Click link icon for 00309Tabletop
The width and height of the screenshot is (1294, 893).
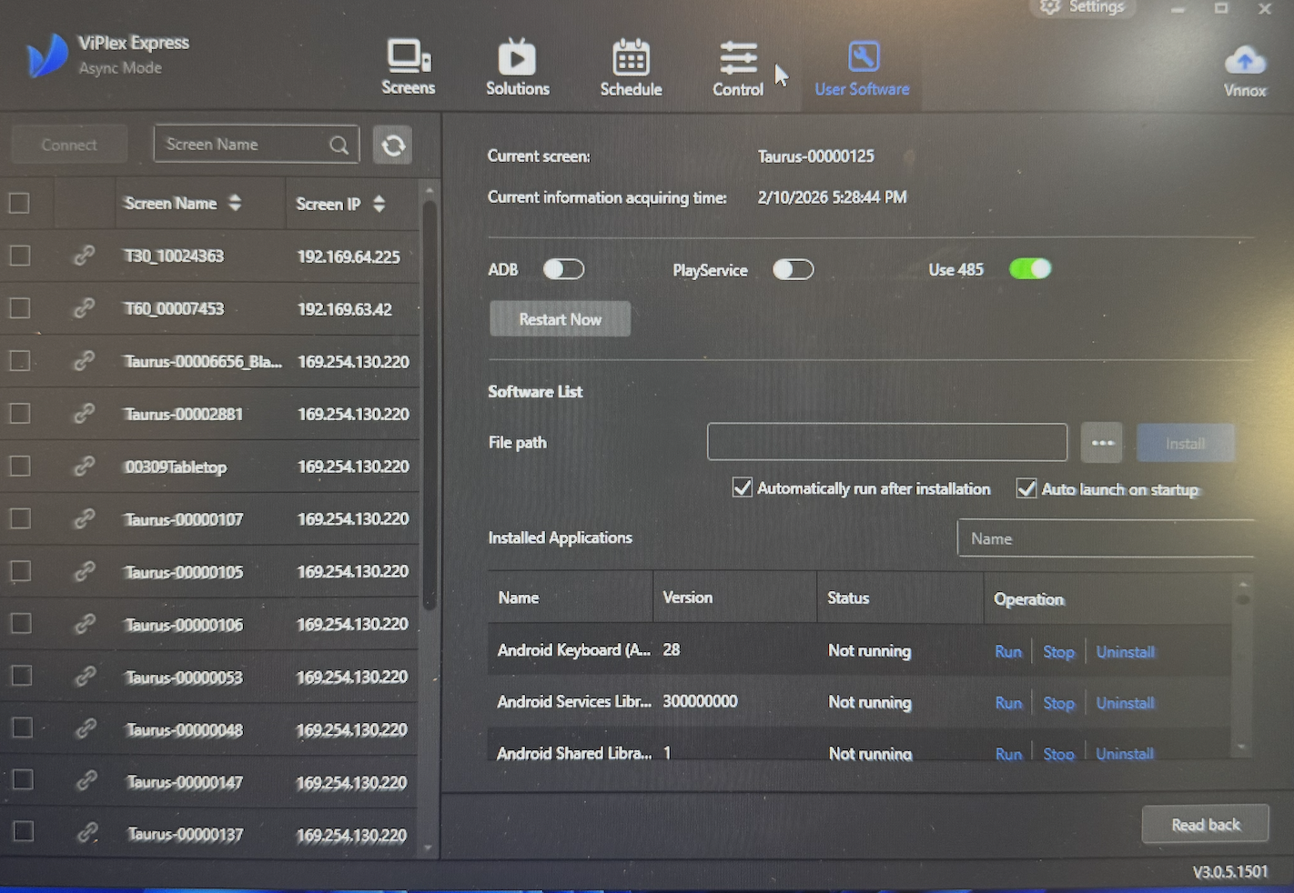point(84,467)
